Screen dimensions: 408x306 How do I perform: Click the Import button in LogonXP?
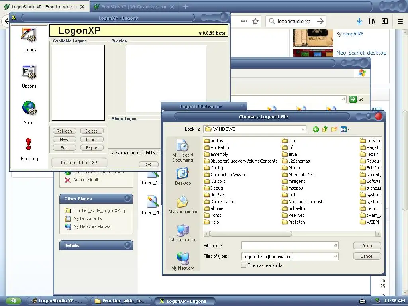pyautogui.click(x=92, y=139)
